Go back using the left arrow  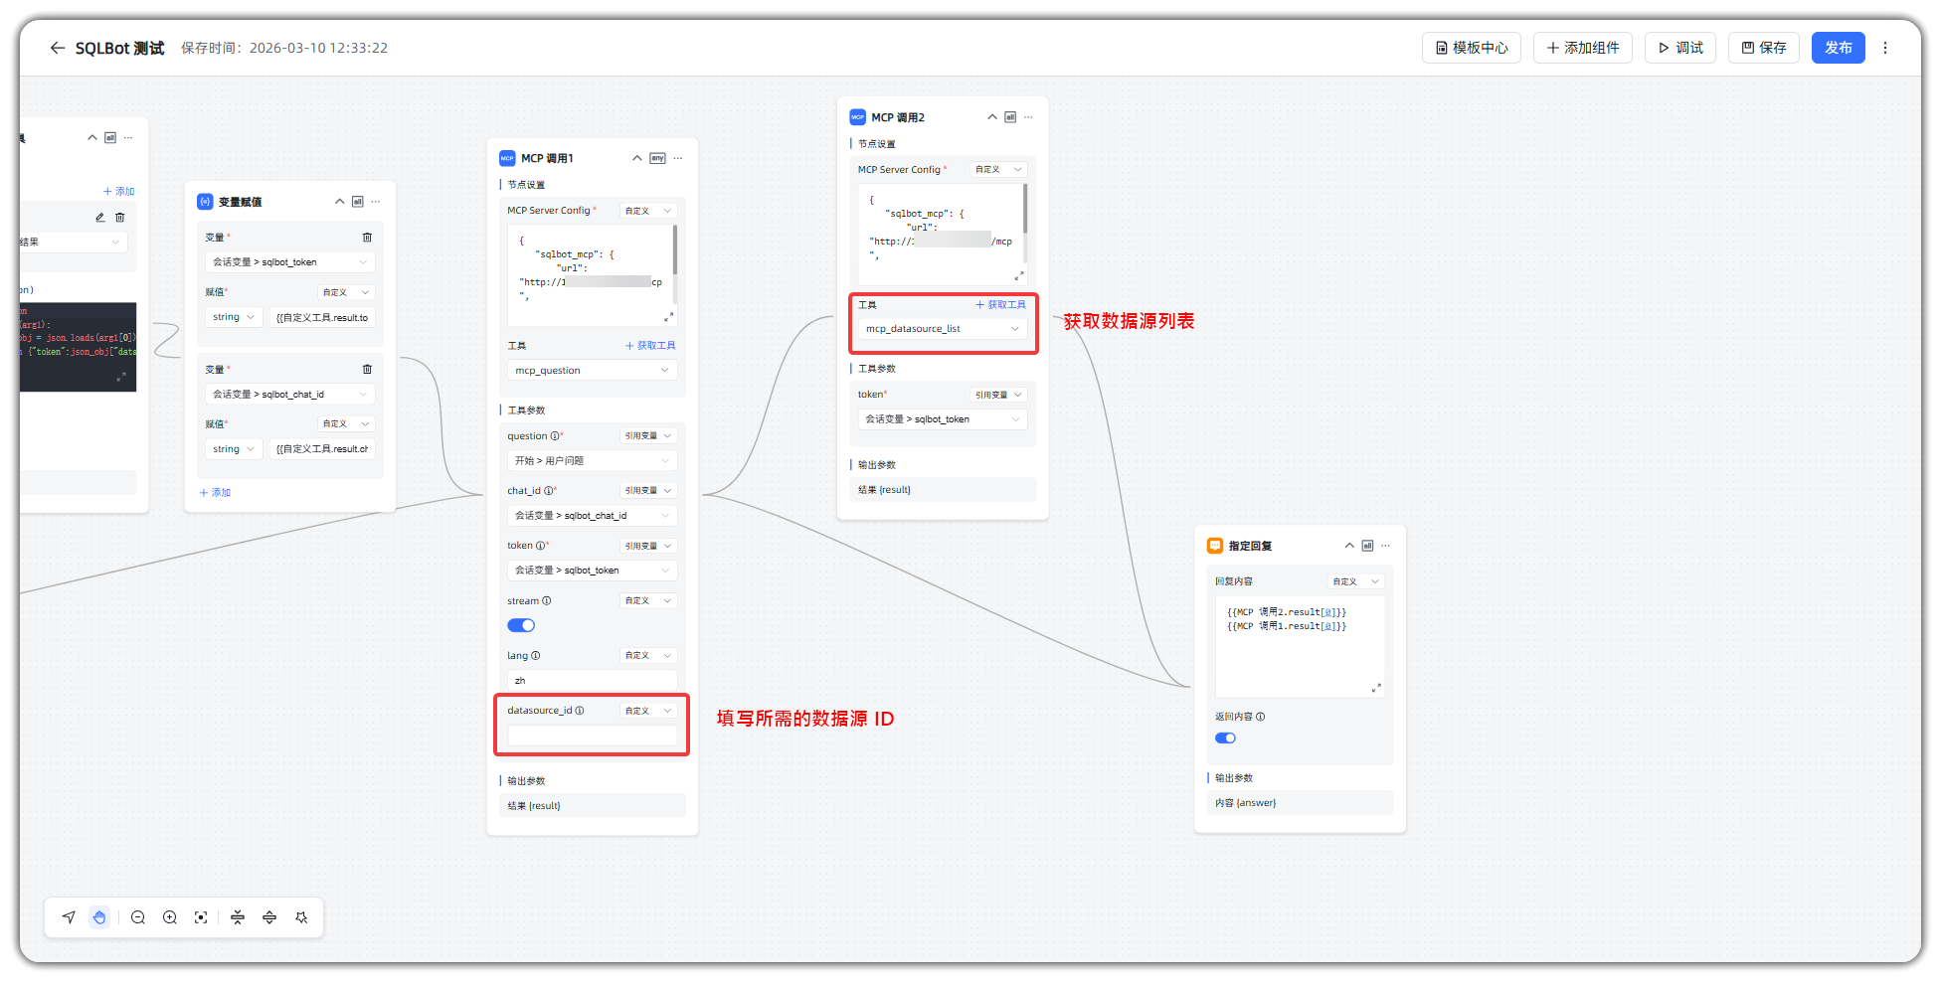(x=57, y=48)
